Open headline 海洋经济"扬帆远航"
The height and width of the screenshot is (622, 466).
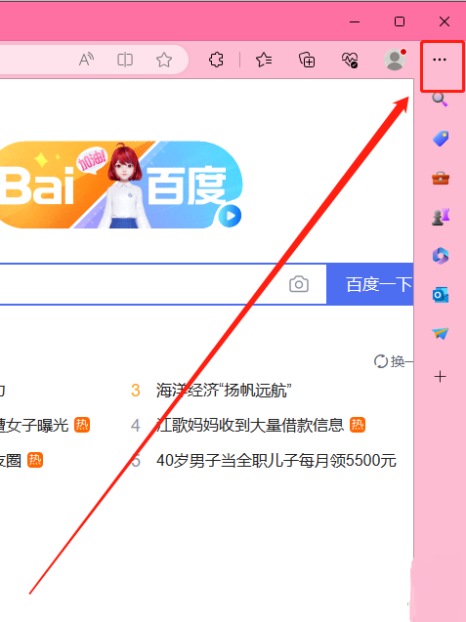coord(224,391)
